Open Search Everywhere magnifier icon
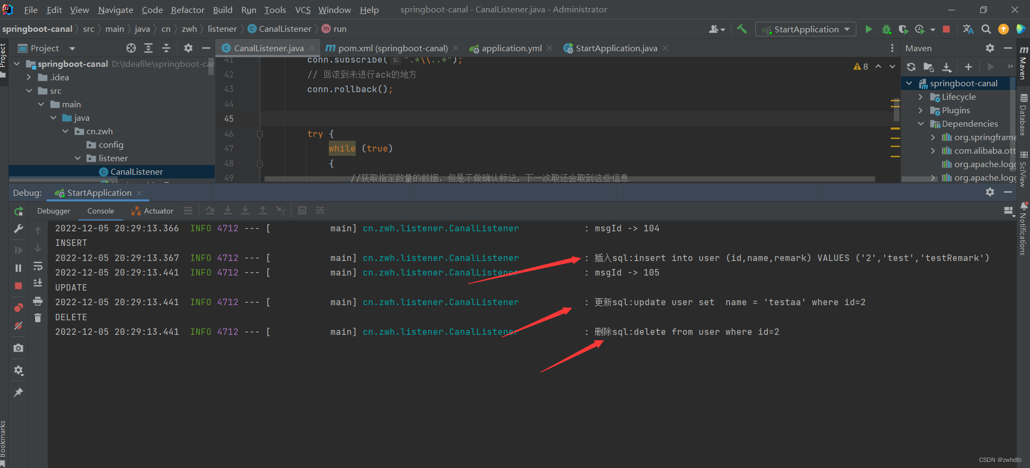The image size is (1030, 468). [986, 29]
